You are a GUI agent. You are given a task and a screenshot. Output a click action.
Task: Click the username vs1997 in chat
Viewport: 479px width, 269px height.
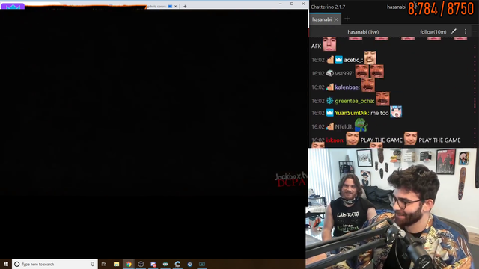tap(344, 73)
